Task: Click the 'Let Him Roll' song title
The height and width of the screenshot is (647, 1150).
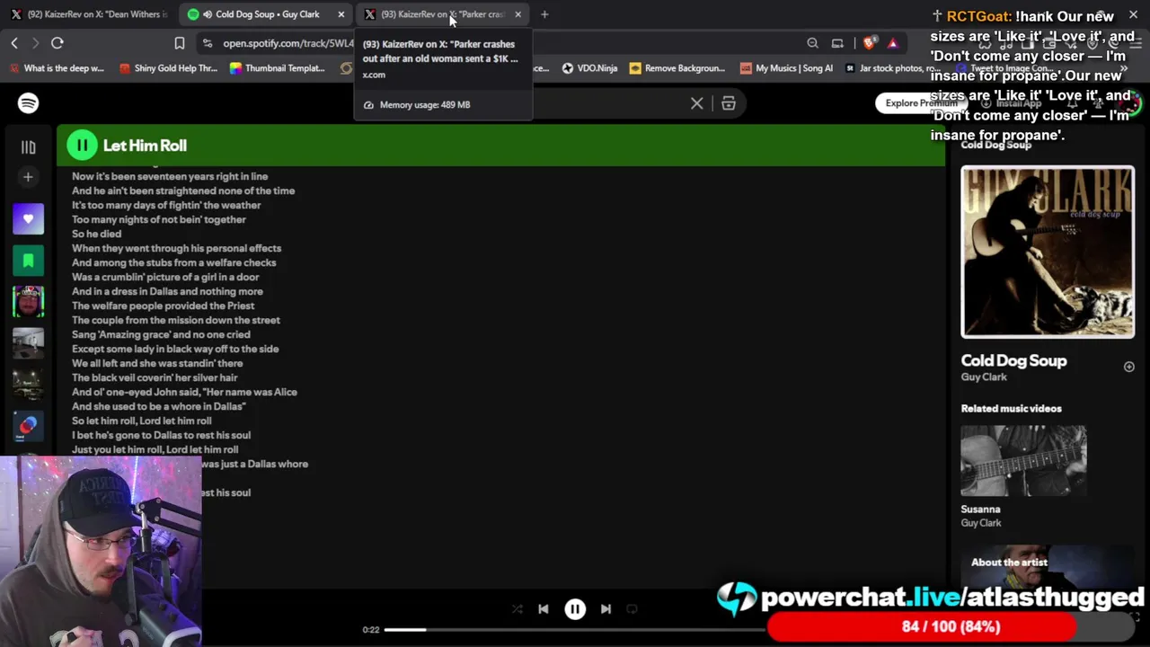Action: pos(145,146)
